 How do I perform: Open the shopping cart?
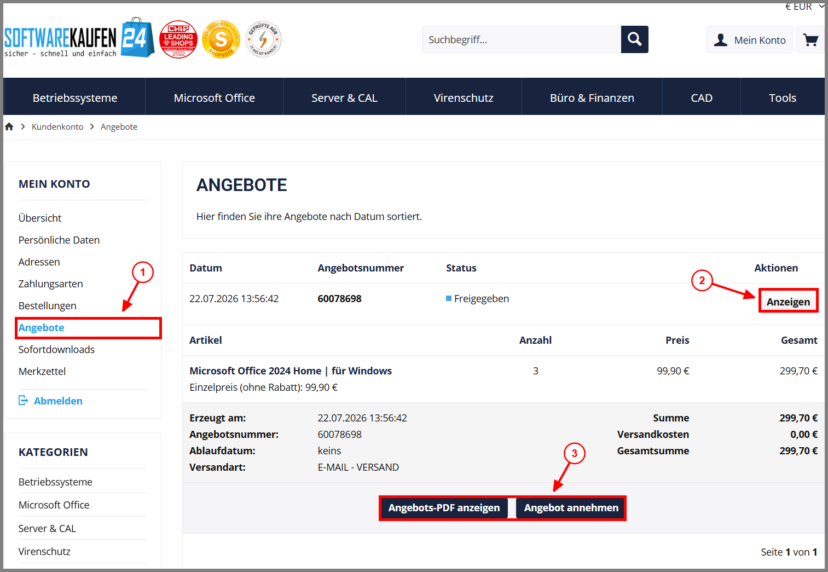click(x=810, y=40)
